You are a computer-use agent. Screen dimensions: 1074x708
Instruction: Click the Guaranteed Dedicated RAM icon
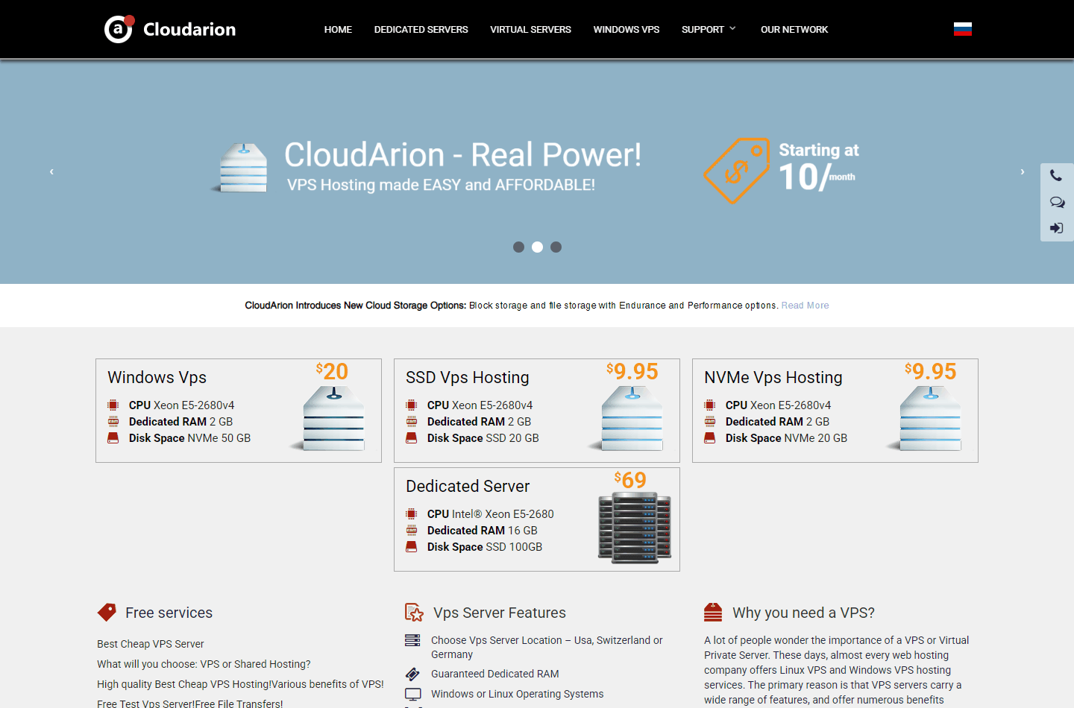[x=412, y=674]
